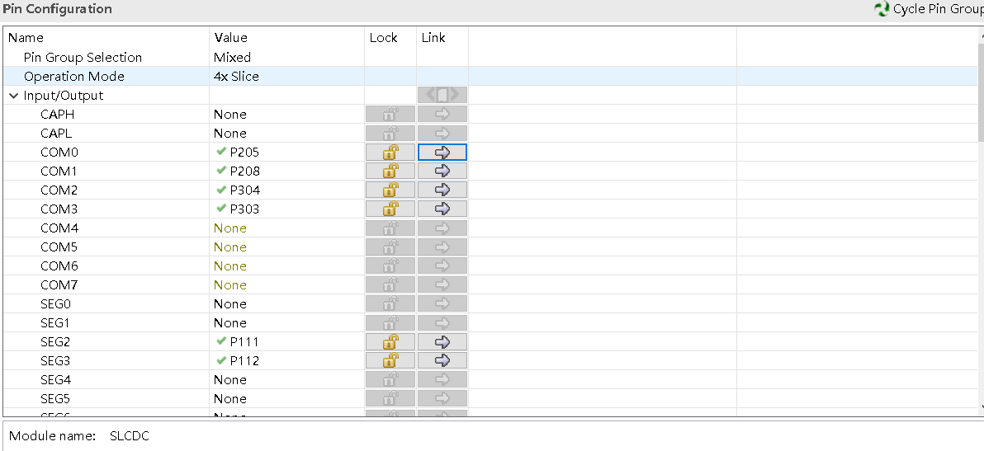Click the link arrow for SEG2
Viewport: 984px width, 451px height.
442,342
